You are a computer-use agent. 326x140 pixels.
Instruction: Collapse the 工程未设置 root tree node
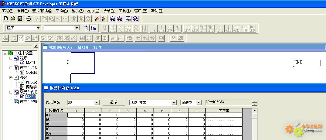5,53
